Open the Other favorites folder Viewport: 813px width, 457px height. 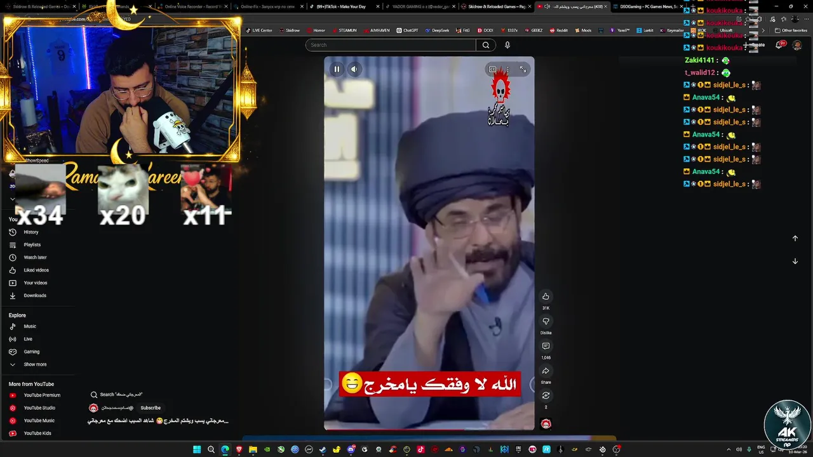[x=791, y=30]
